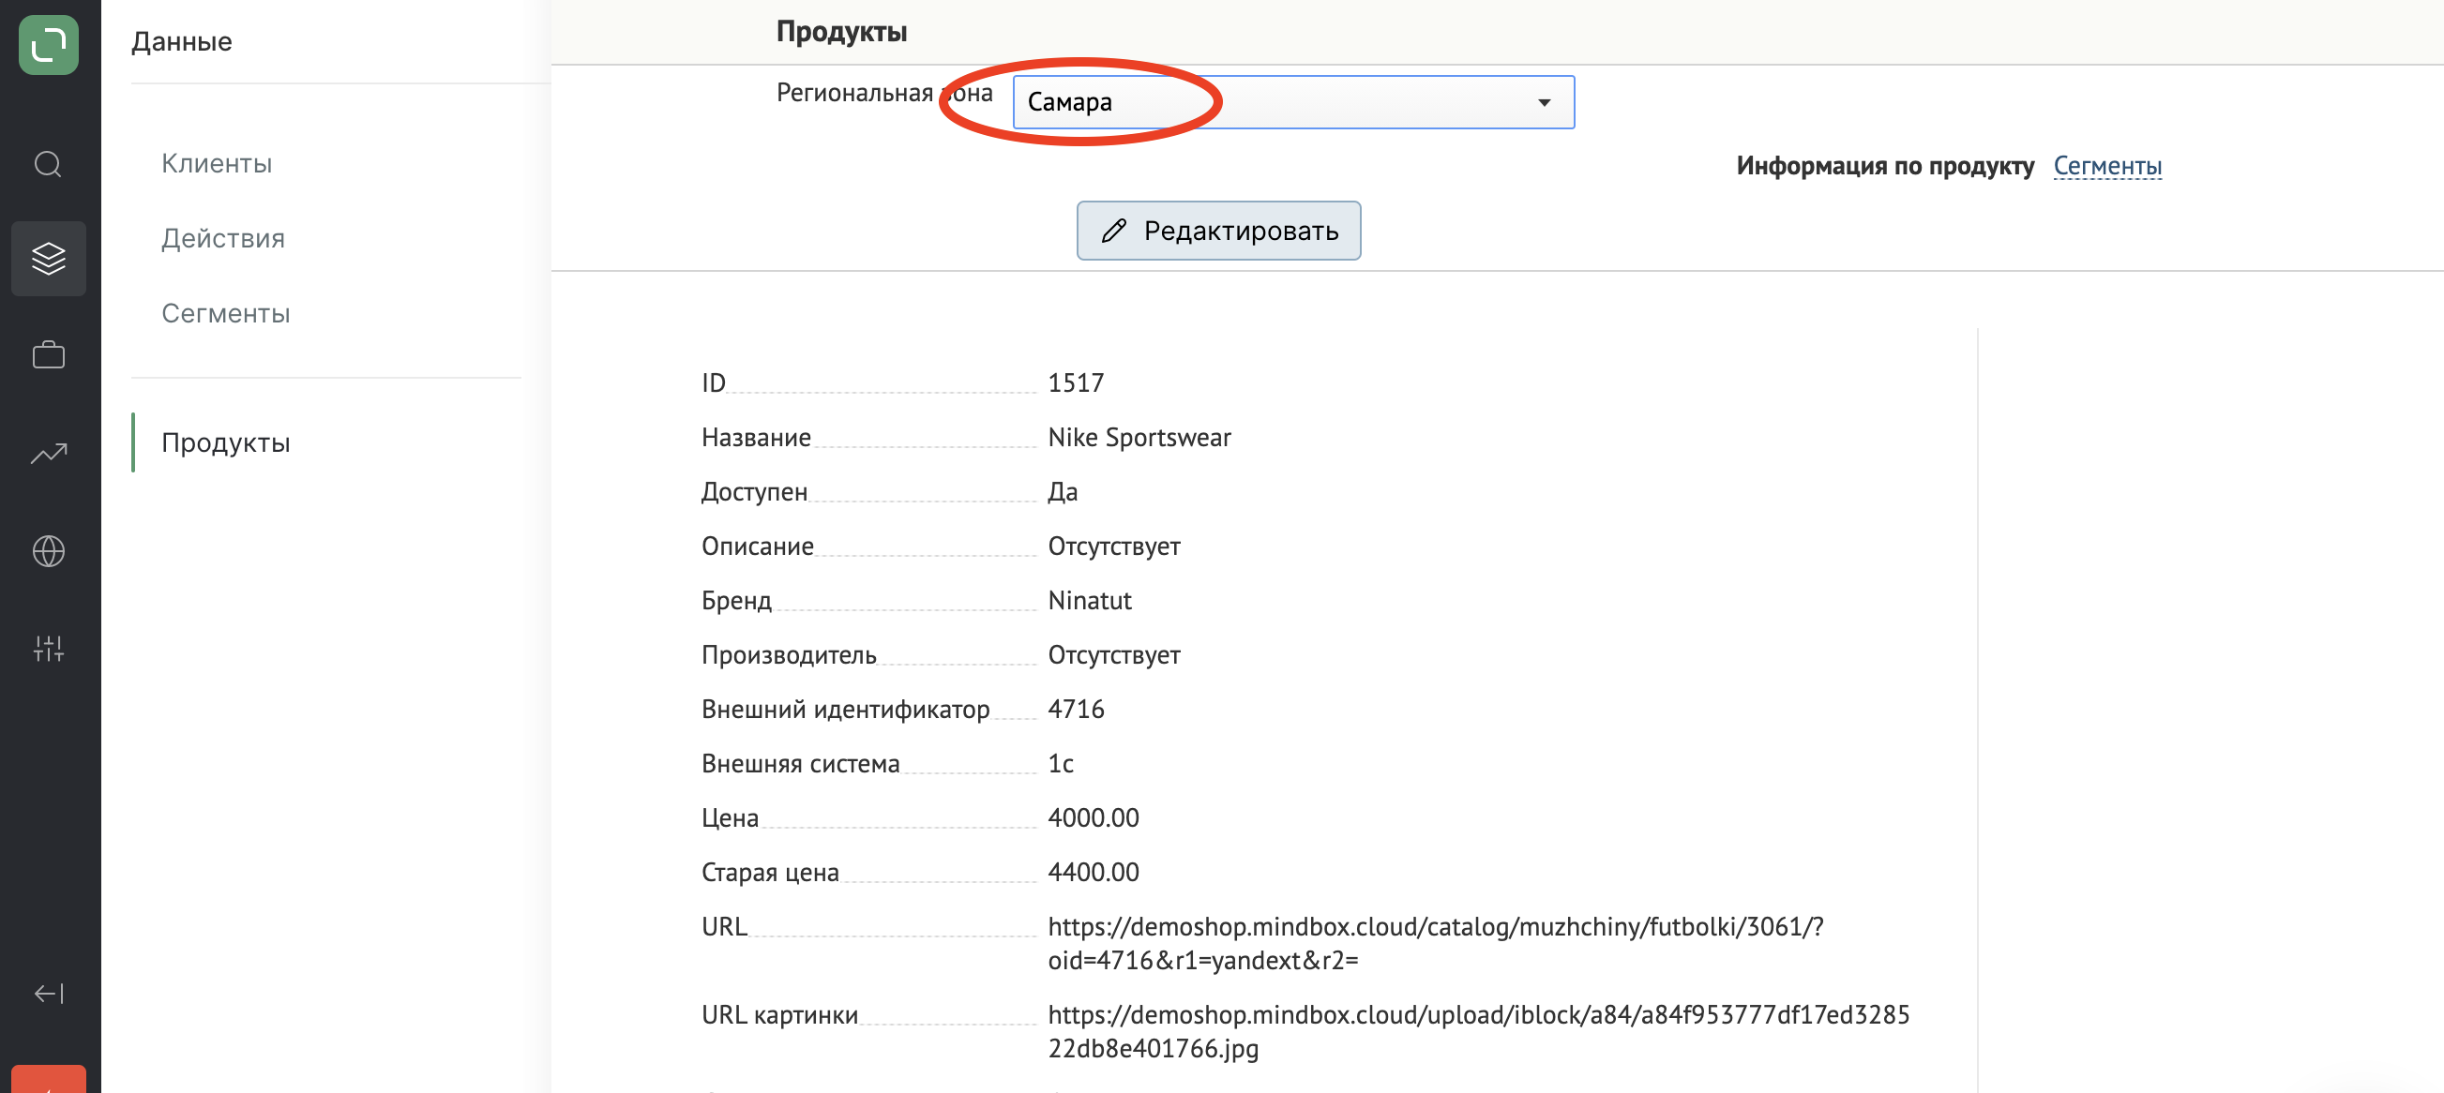Screen dimensions: 2444x1093
Task: Collapse sidebar with arrow icon
Action: coord(49,993)
